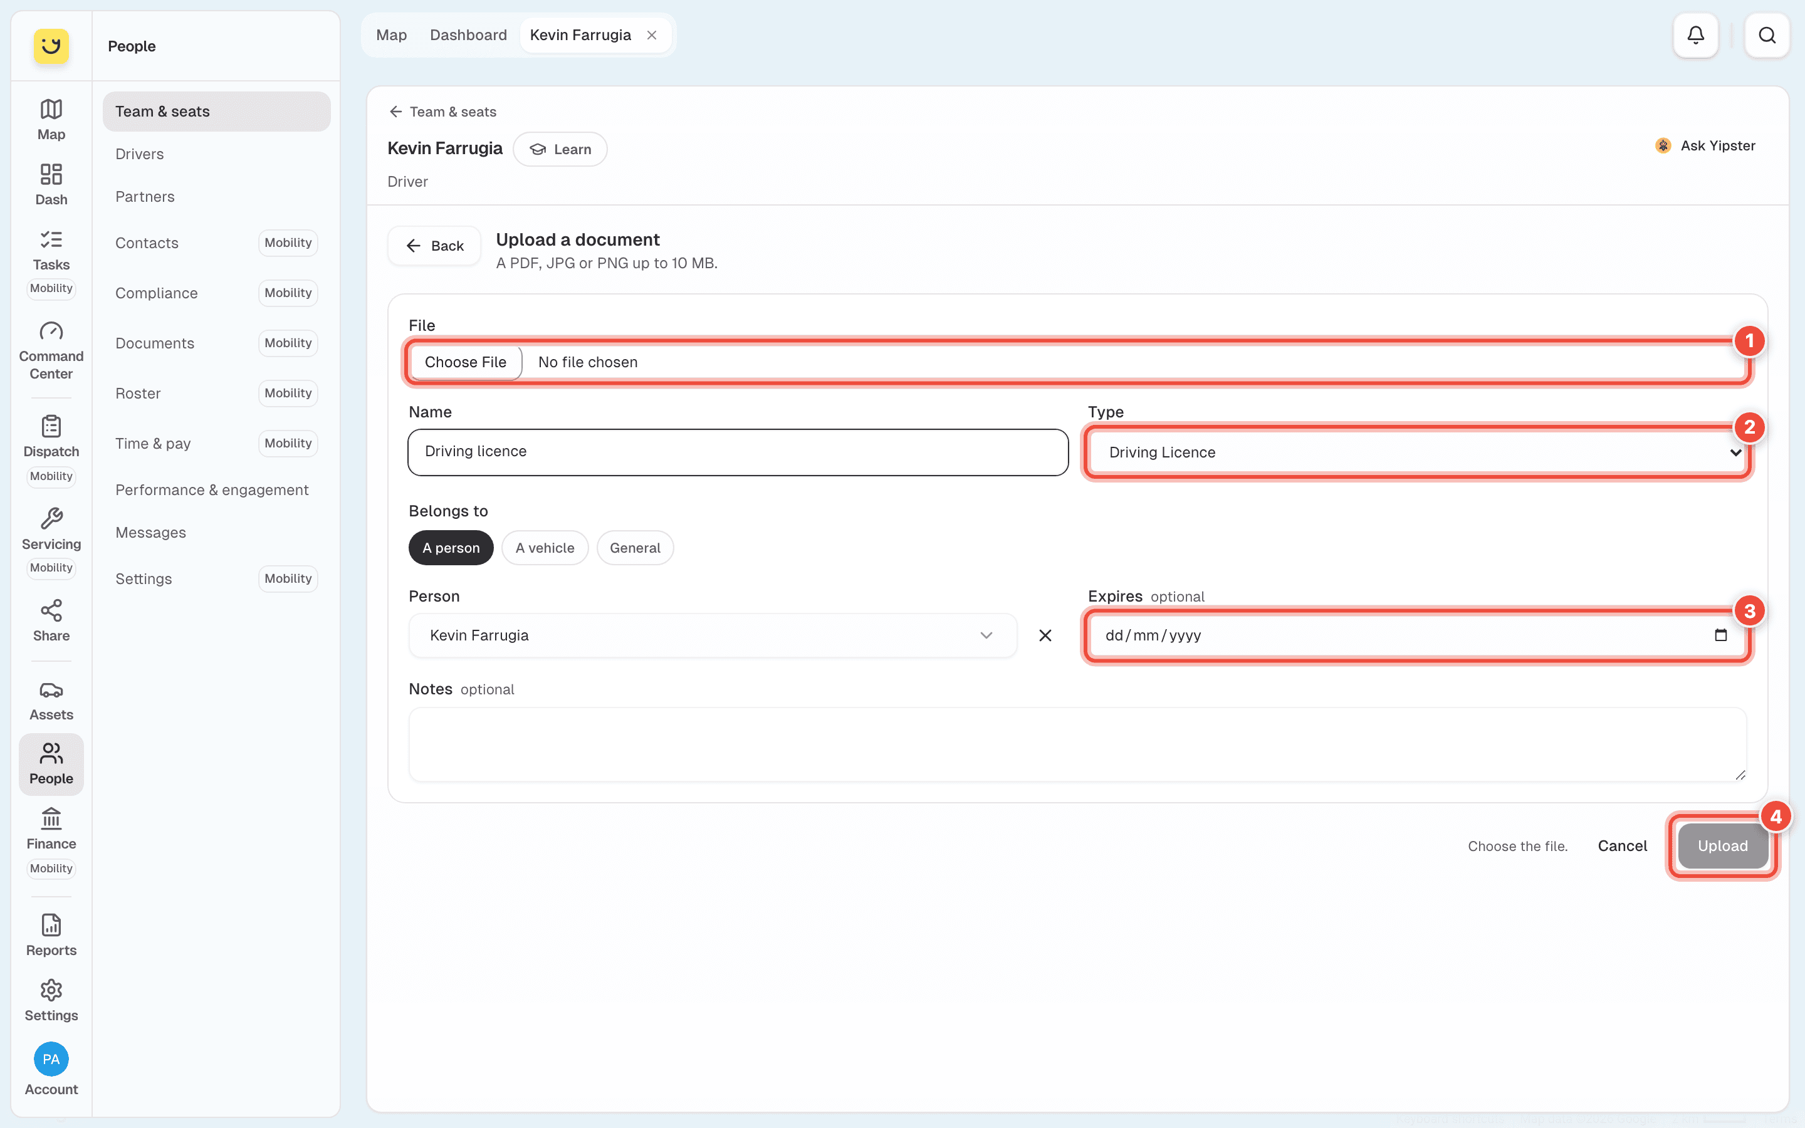Open Performance & engagement menu item
1805x1128 pixels.
click(216, 489)
